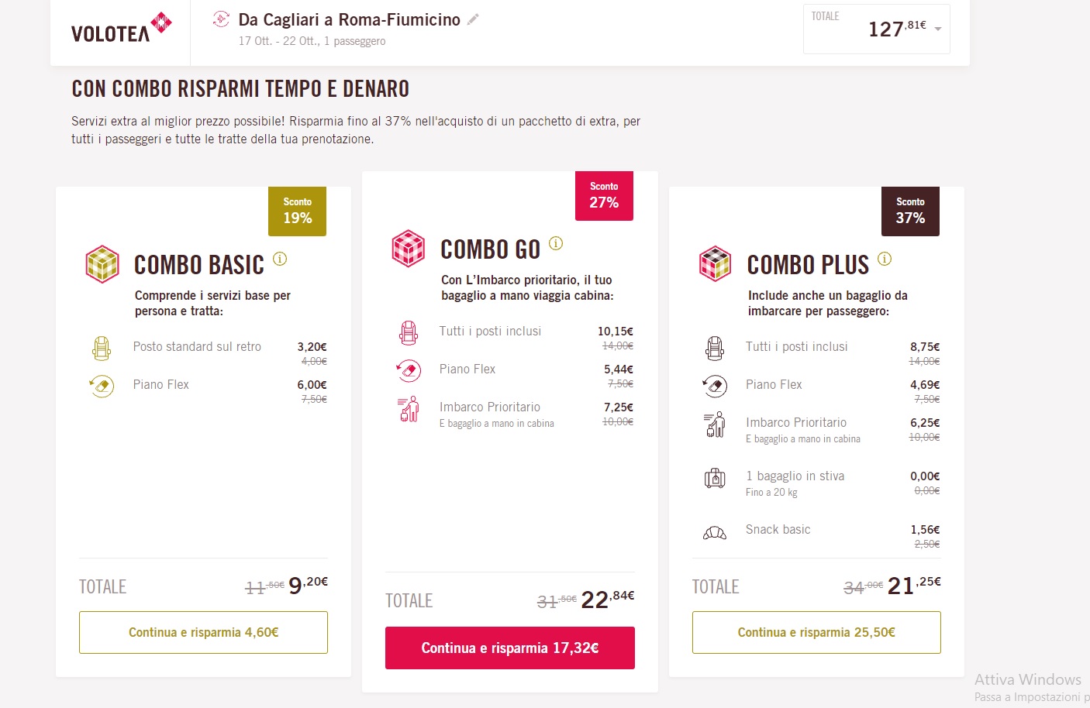Show info for Combo Plus
Viewport: 1090px width, 708px height.
[x=885, y=259]
